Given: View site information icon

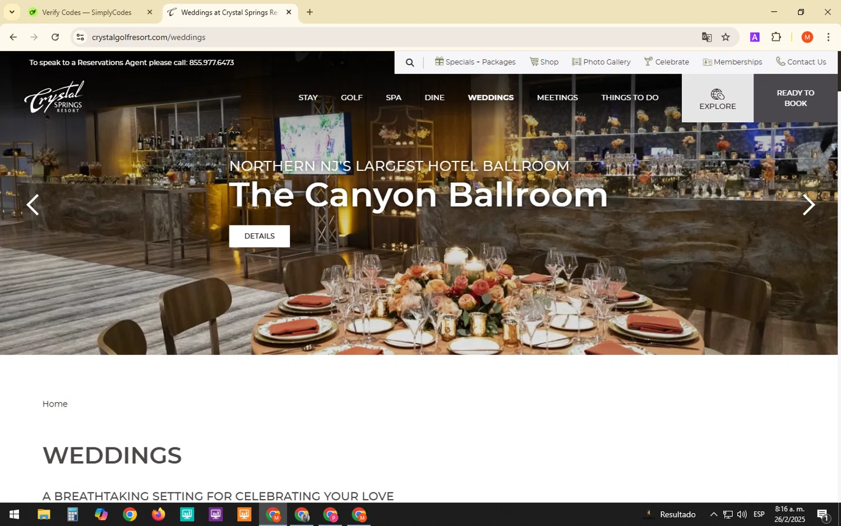Looking at the screenshot, I should (80, 37).
